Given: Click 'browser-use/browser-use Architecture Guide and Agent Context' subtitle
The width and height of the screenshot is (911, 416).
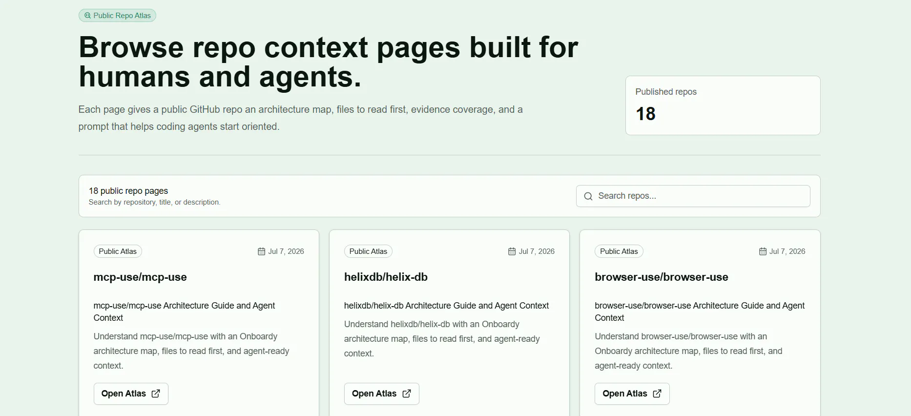Looking at the screenshot, I should pos(700,312).
